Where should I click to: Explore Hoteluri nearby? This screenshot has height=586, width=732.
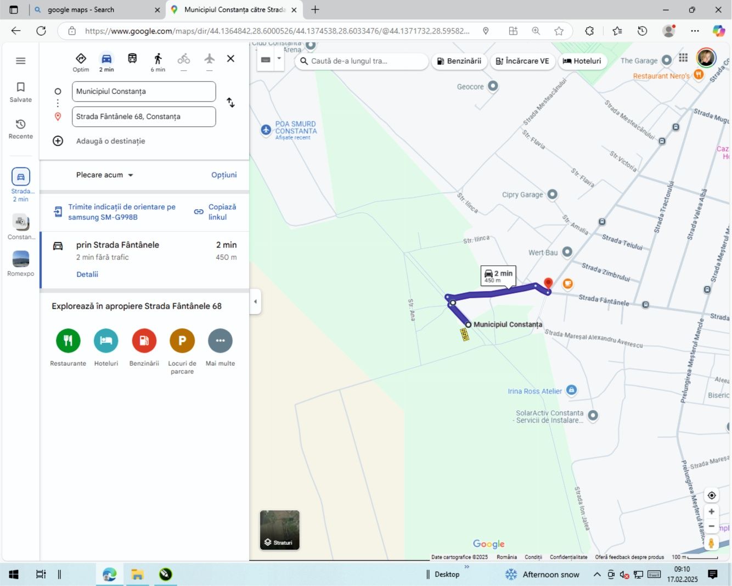click(x=106, y=347)
